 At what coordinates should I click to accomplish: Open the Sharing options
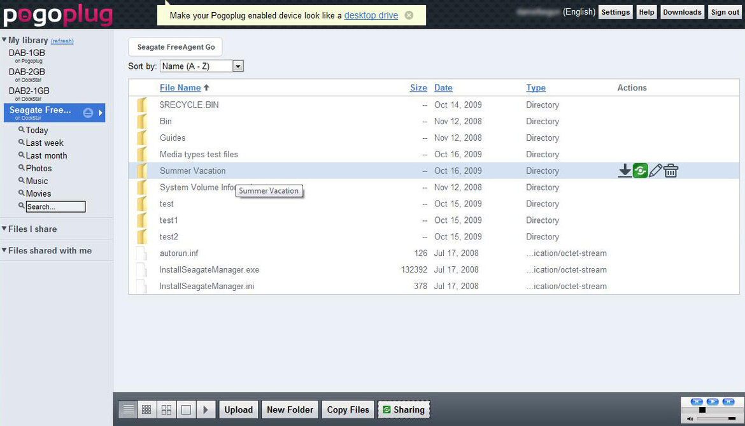pos(404,409)
